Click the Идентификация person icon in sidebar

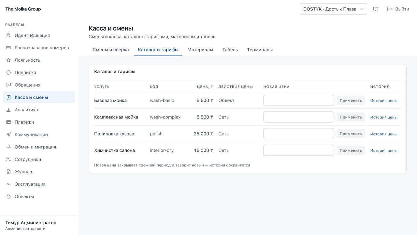point(9,35)
